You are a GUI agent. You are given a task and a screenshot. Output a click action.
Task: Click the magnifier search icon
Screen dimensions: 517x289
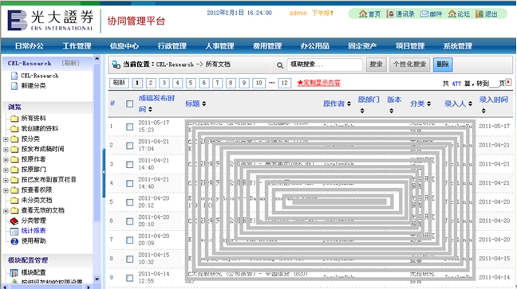pyautogui.click(x=280, y=65)
